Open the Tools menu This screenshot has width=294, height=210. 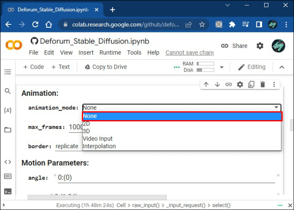[134, 52]
